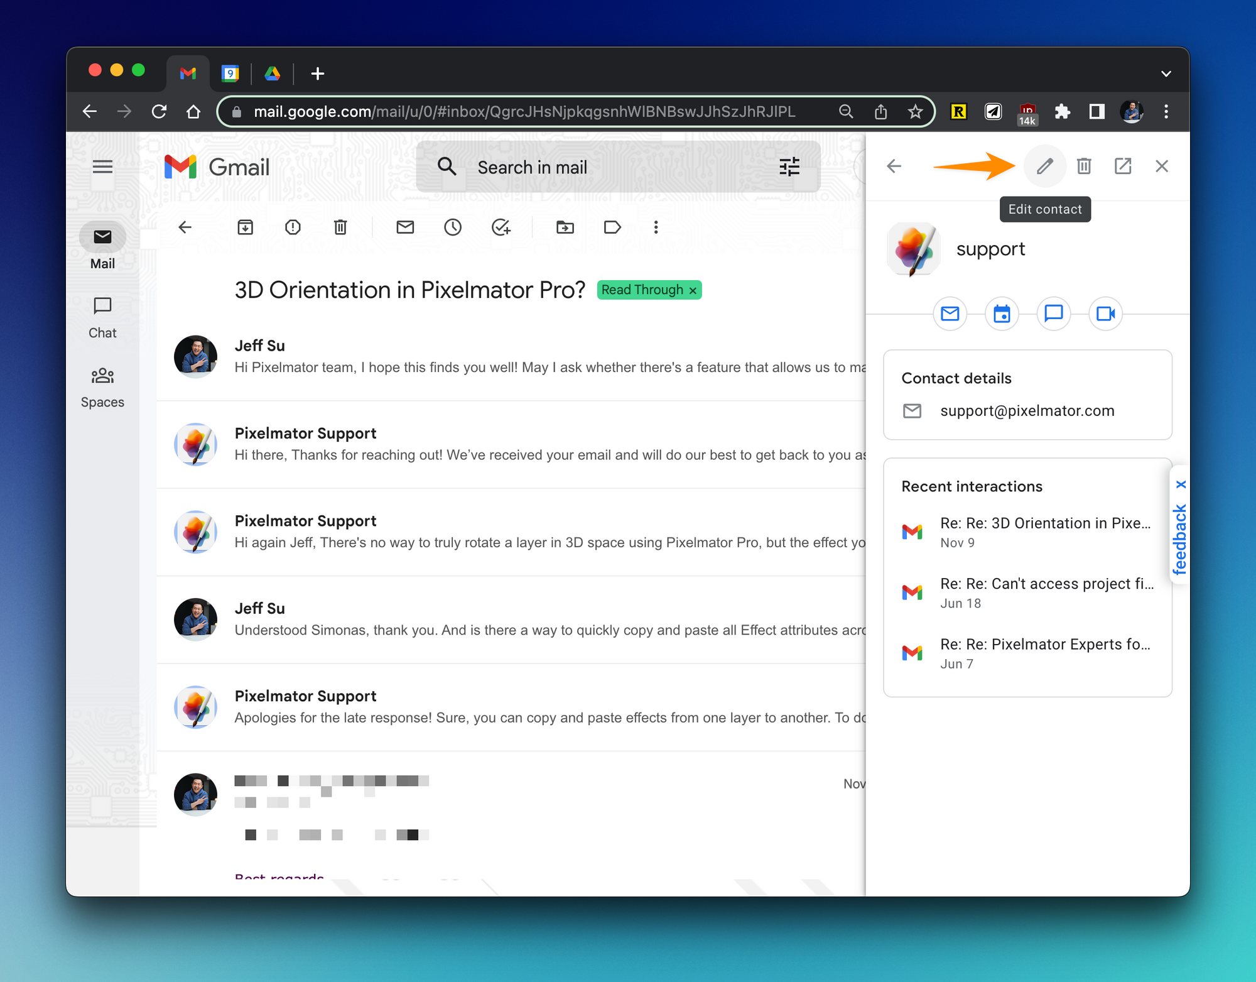Switch to the Google Calendar browser tab
Image resolution: width=1256 pixels, height=982 pixels.
coord(230,74)
